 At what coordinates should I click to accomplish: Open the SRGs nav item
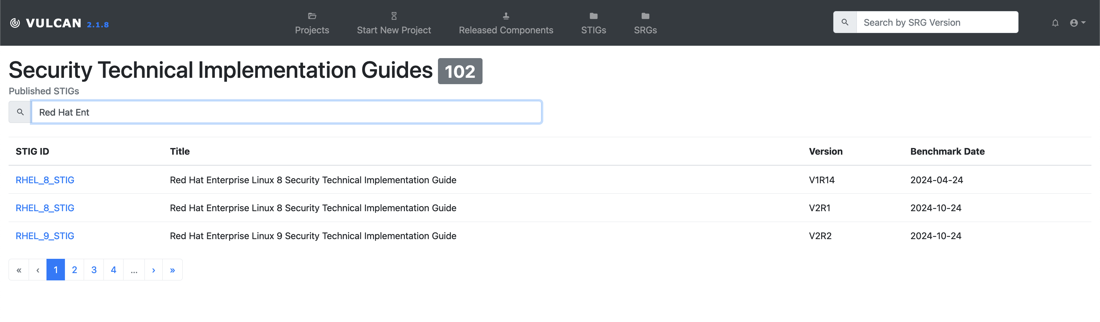pos(645,24)
